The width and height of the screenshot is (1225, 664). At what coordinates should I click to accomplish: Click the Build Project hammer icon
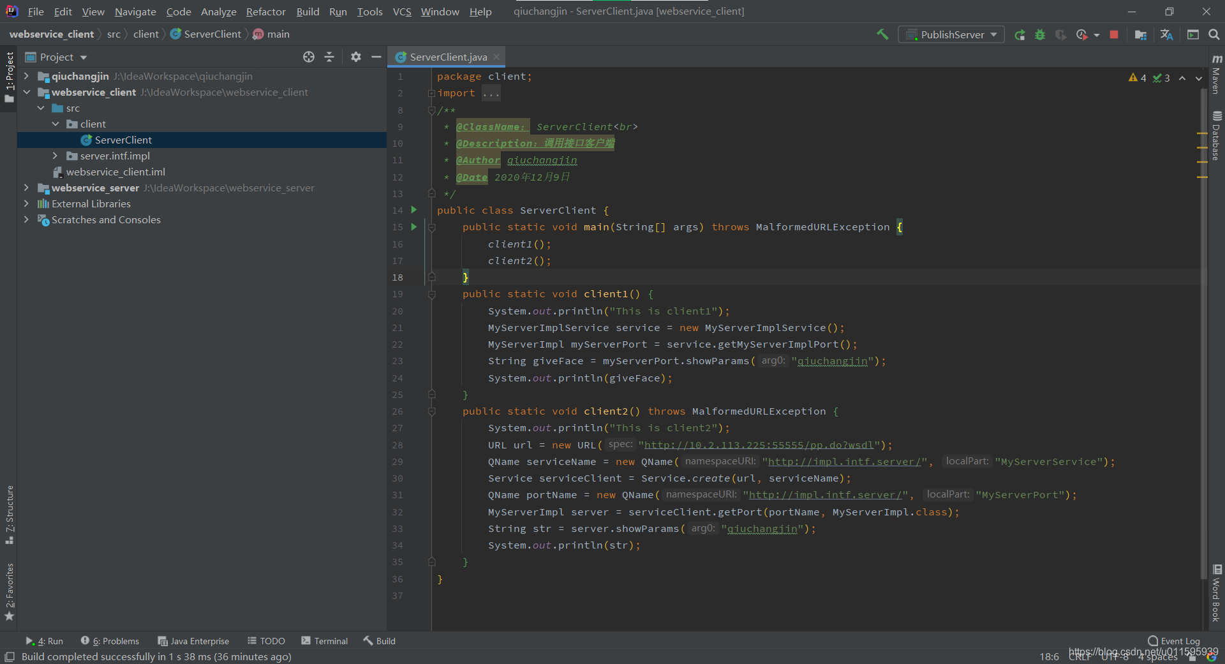pyautogui.click(x=882, y=34)
